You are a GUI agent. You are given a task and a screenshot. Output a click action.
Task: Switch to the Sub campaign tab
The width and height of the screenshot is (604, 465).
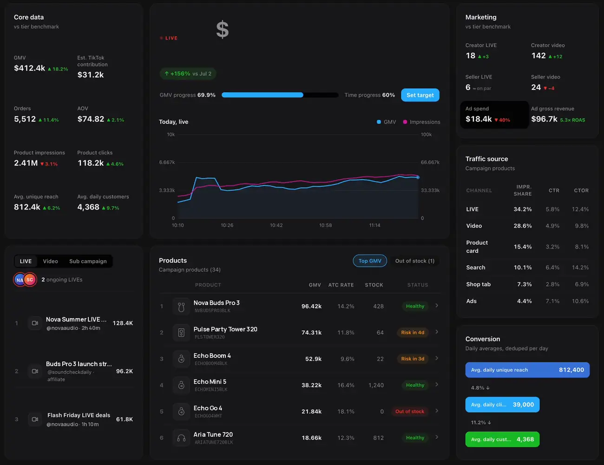(x=88, y=261)
